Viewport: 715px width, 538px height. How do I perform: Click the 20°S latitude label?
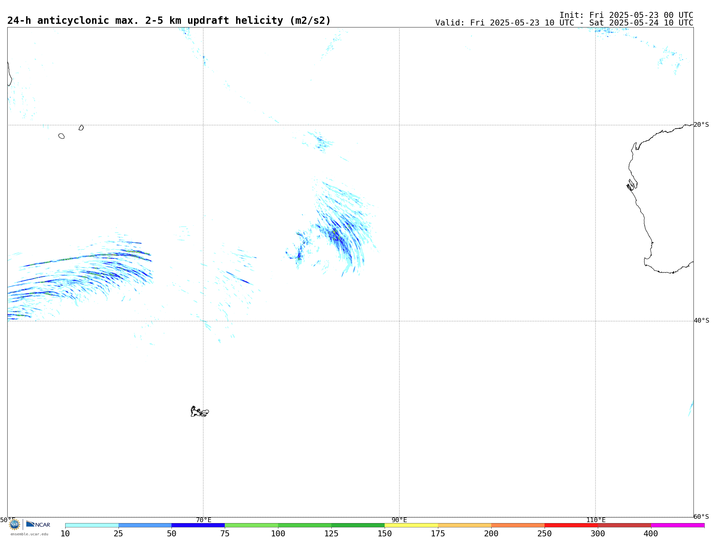pyautogui.click(x=701, y=125)
